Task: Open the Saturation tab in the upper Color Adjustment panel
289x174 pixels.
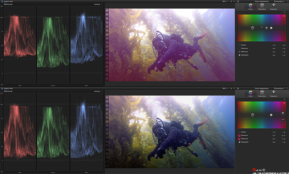Action: [262, 6]
